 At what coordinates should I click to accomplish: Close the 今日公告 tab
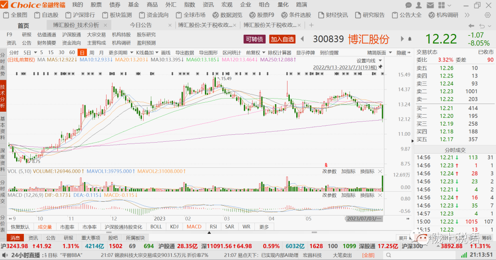(x=170, y=25)
